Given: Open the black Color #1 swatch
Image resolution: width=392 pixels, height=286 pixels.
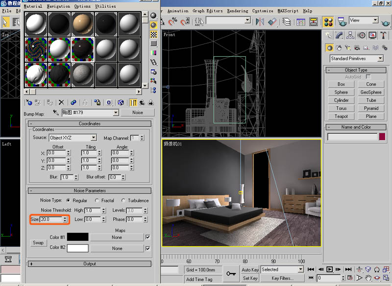Looking at the screenshot, I should tap(78, 237).
